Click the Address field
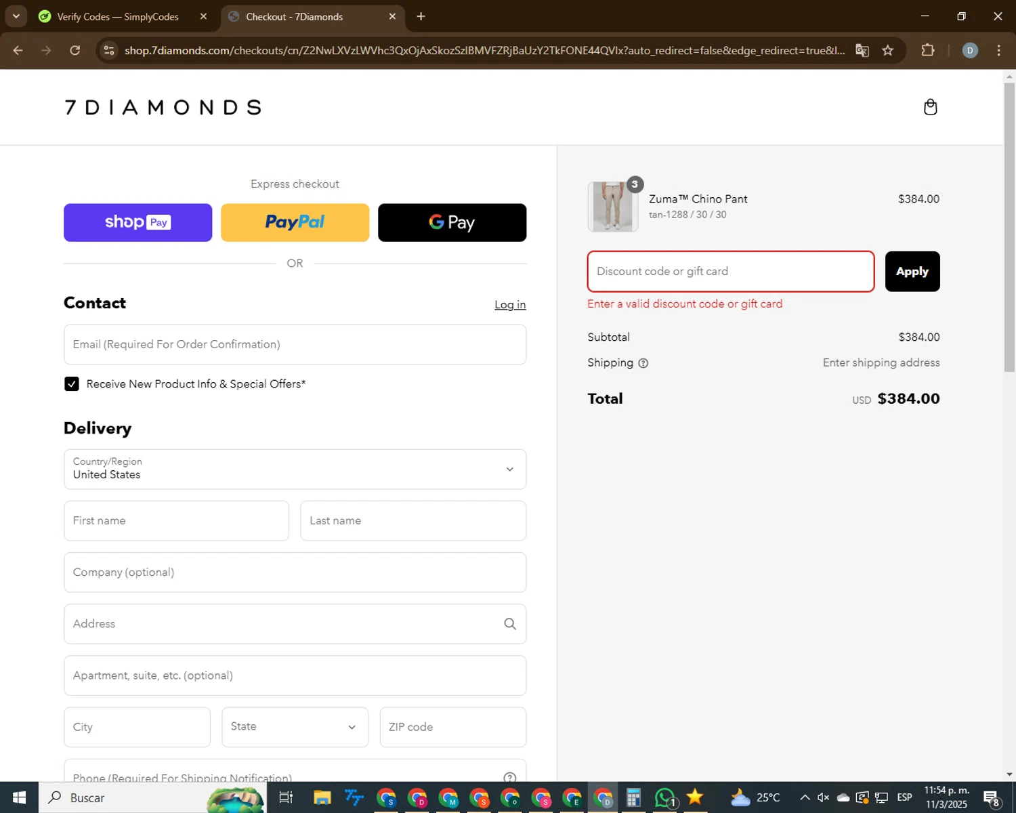Image resolution: width=1016 pixels, height=813 pixels. 295,623
